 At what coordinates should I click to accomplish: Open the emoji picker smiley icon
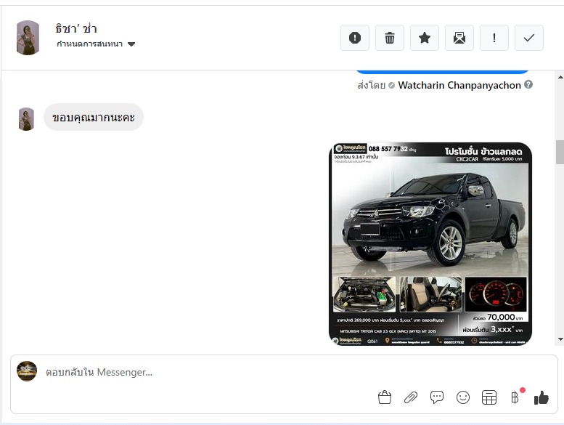(x=463, y=397)
